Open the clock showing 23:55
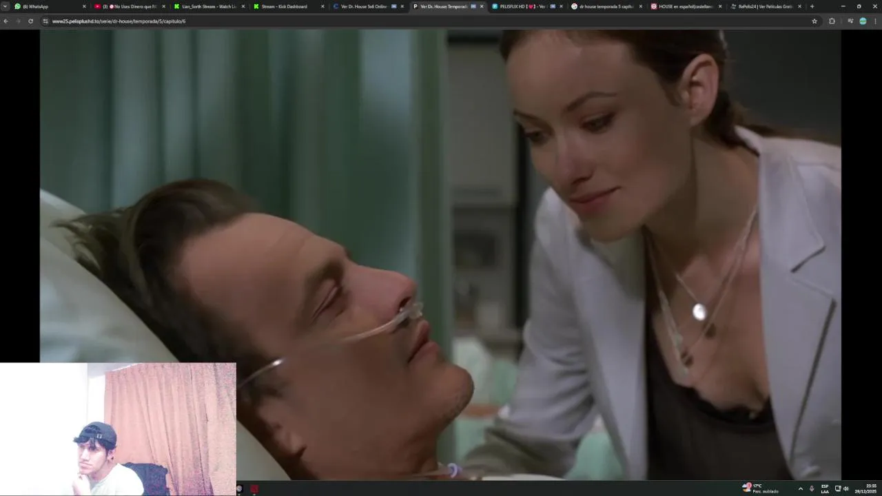Image resolution: width=882 pixels, height=496 pixels. [x=866, y=488]
